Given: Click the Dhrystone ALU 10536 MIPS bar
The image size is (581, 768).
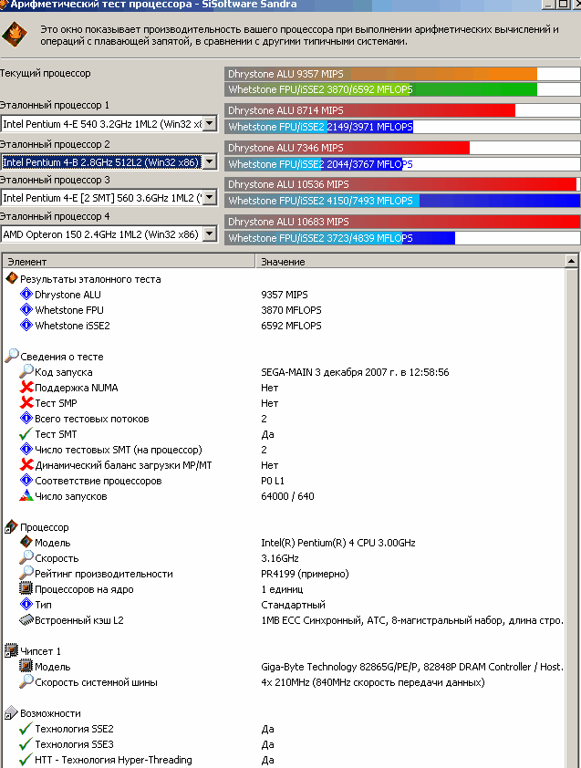Looking at the screenshot, I should click(x=402, y=184).
